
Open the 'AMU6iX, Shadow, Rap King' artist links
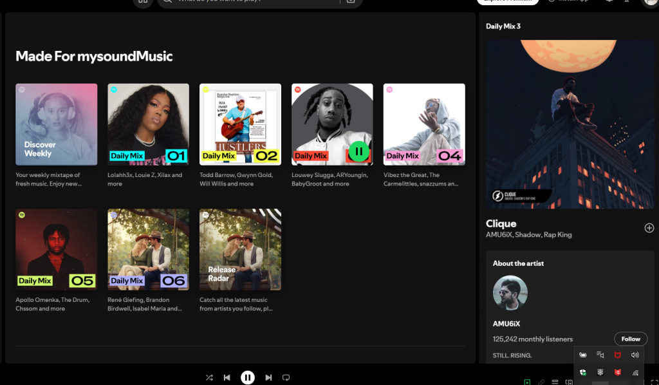pyautogui.click(x=529, y=235)
